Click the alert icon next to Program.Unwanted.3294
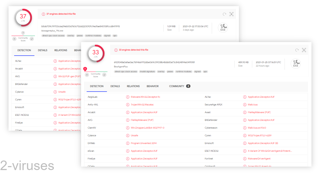 [128, 143]
